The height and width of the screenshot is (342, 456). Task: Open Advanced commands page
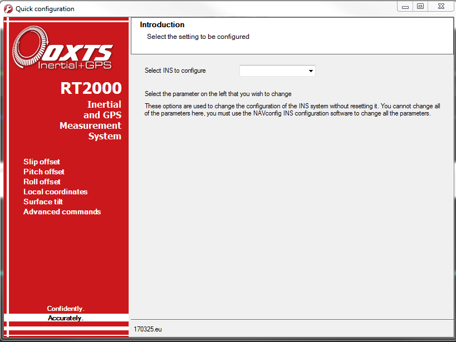(62, 212)
